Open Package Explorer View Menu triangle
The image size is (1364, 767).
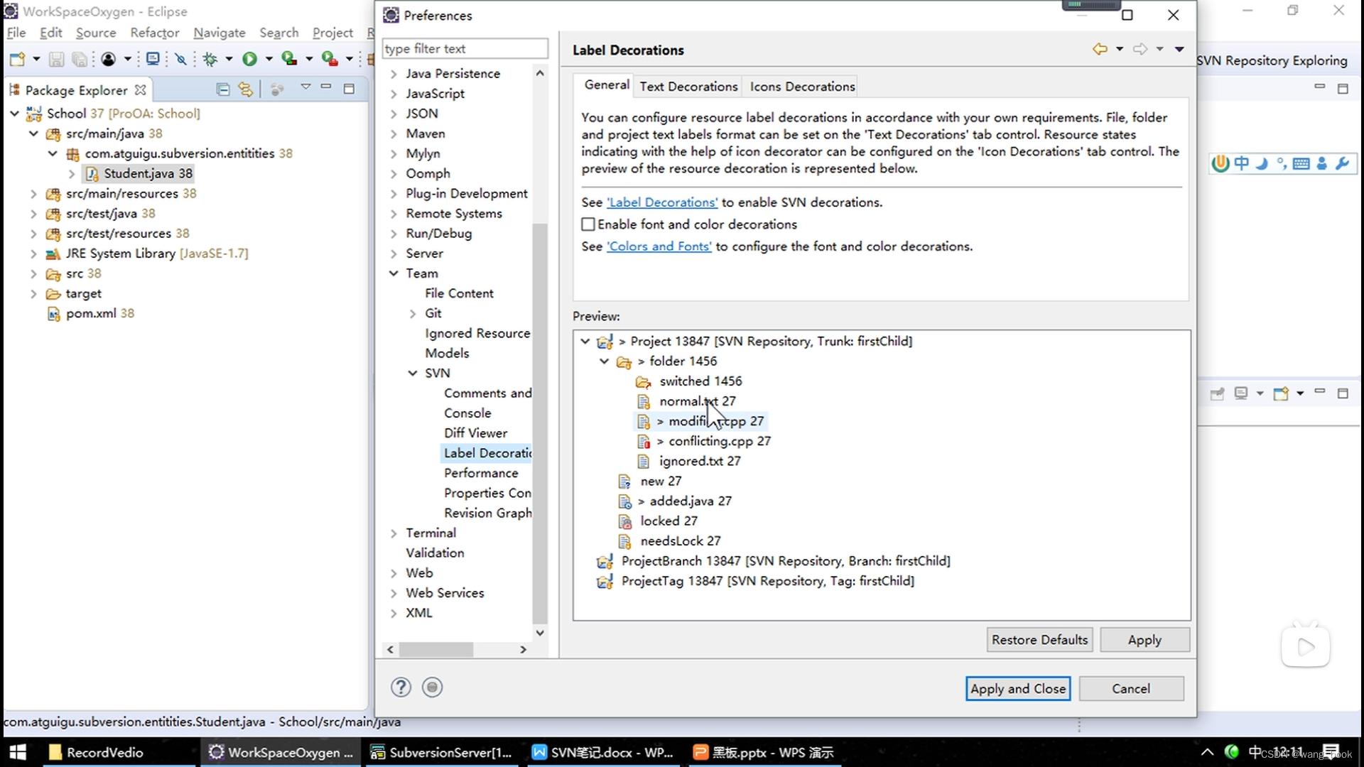click(x=305, y=87)
